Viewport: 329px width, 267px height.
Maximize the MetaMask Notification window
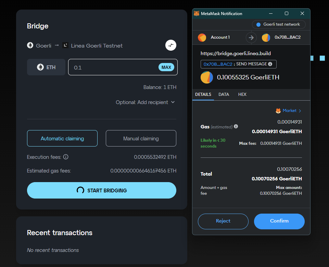pyautogui.click(x=287, y=13)
